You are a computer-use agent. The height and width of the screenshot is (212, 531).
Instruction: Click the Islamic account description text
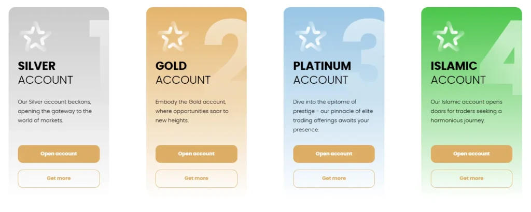[466, 111]
